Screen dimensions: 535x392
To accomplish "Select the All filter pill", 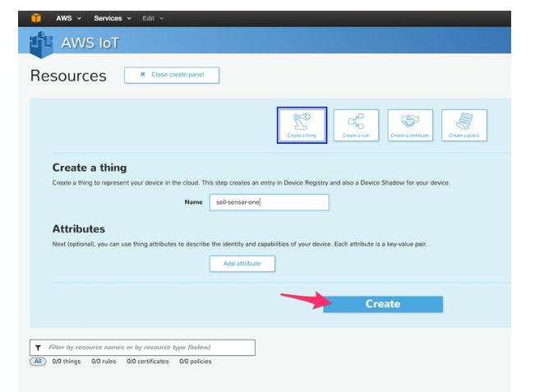I will 38,362.
